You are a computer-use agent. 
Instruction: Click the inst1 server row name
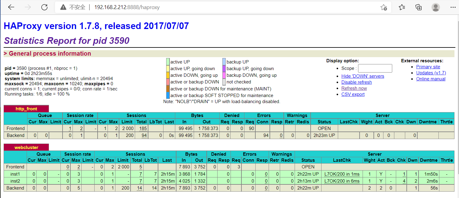15,174
